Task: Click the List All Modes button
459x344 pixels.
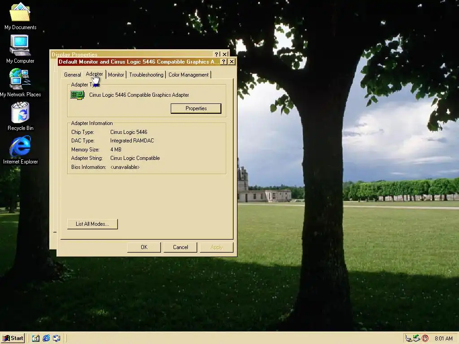Action: coord(92,224)
